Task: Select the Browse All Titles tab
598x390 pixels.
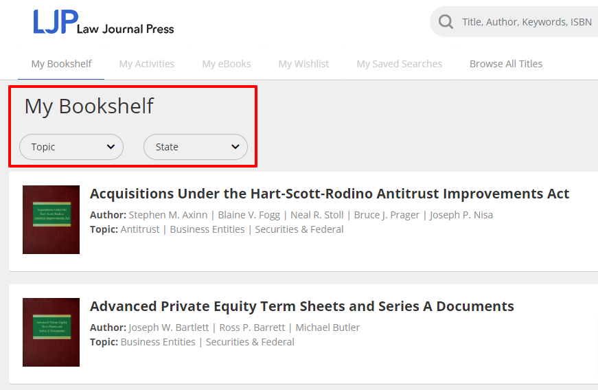Action: tap(505, 64)
